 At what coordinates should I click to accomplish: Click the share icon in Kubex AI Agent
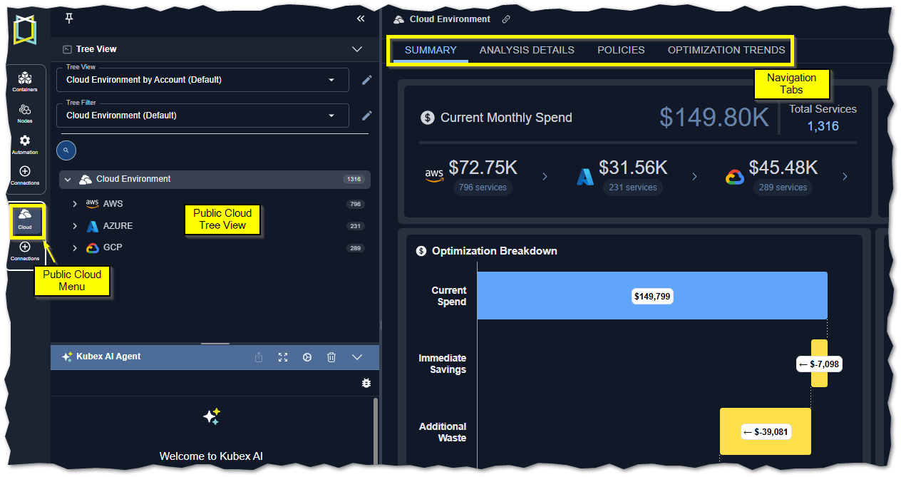(259, 357)
